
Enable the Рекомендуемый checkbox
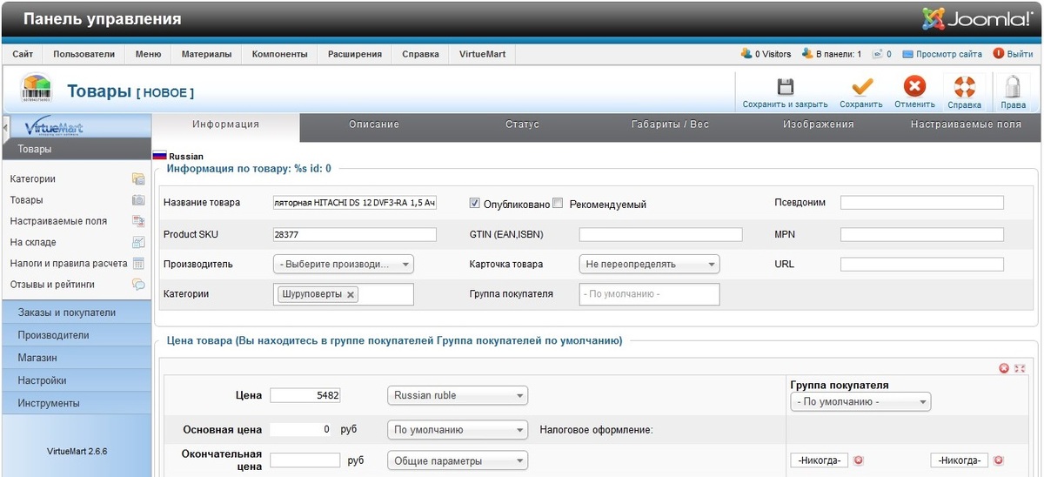[x=559, y=203]
